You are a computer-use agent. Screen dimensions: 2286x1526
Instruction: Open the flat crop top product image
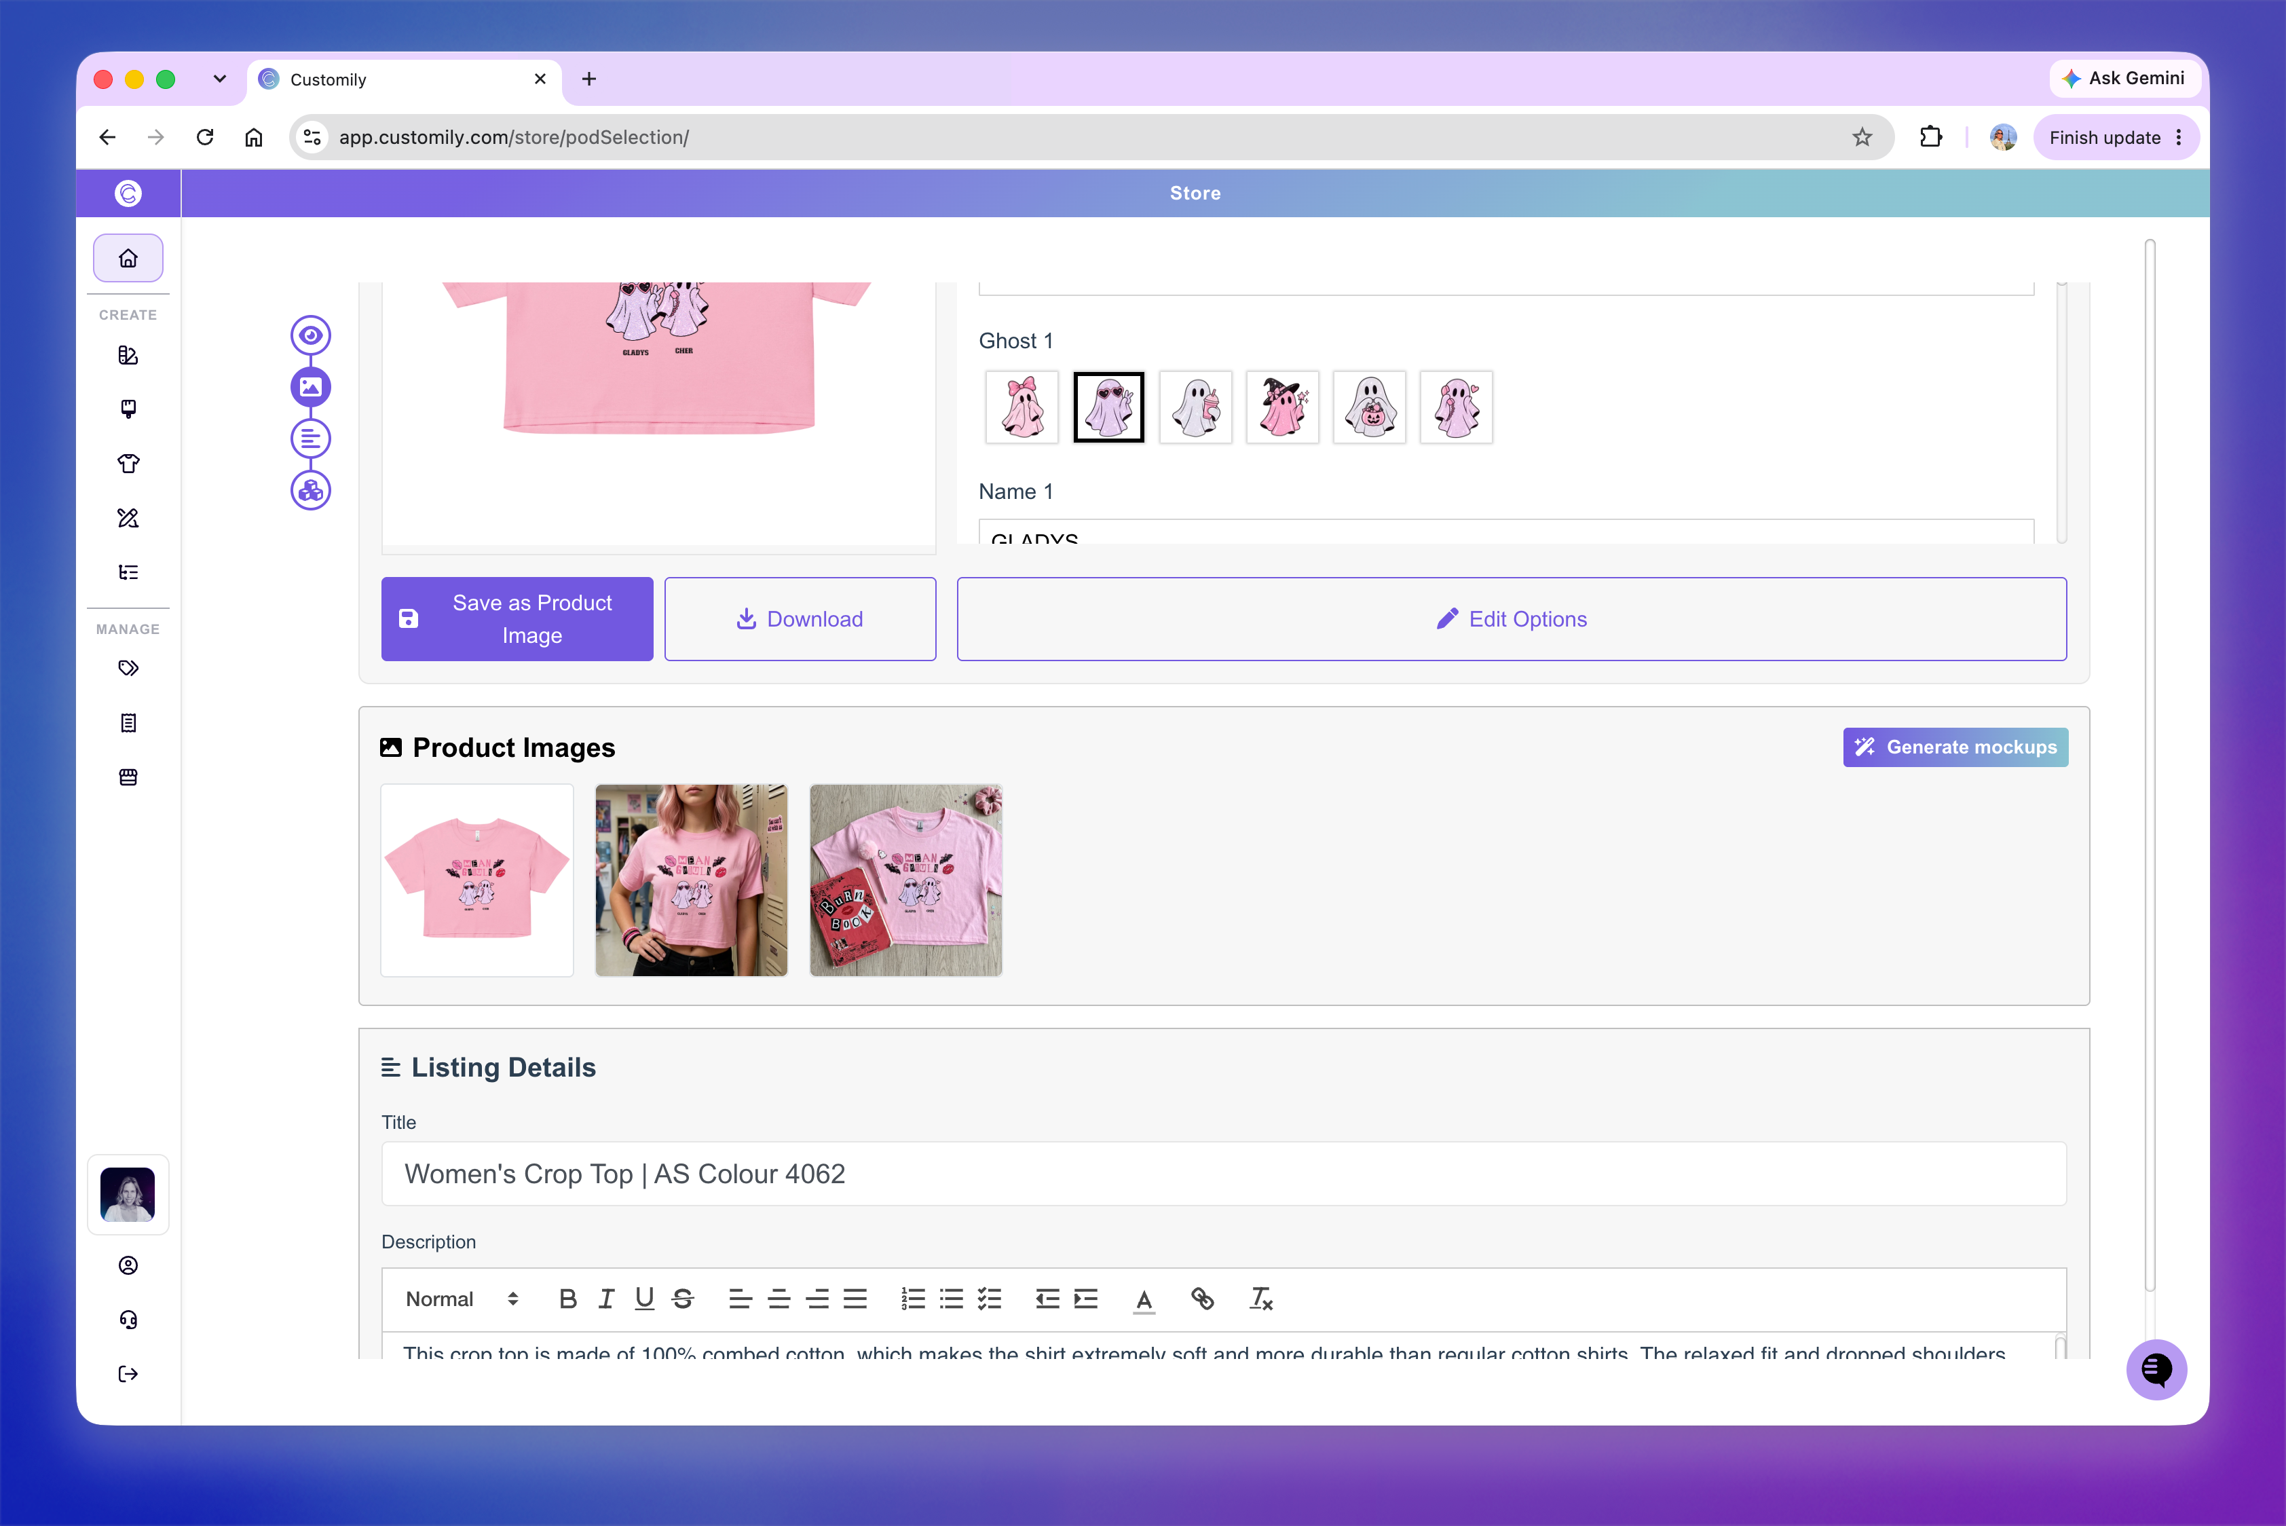pos(477,880)
